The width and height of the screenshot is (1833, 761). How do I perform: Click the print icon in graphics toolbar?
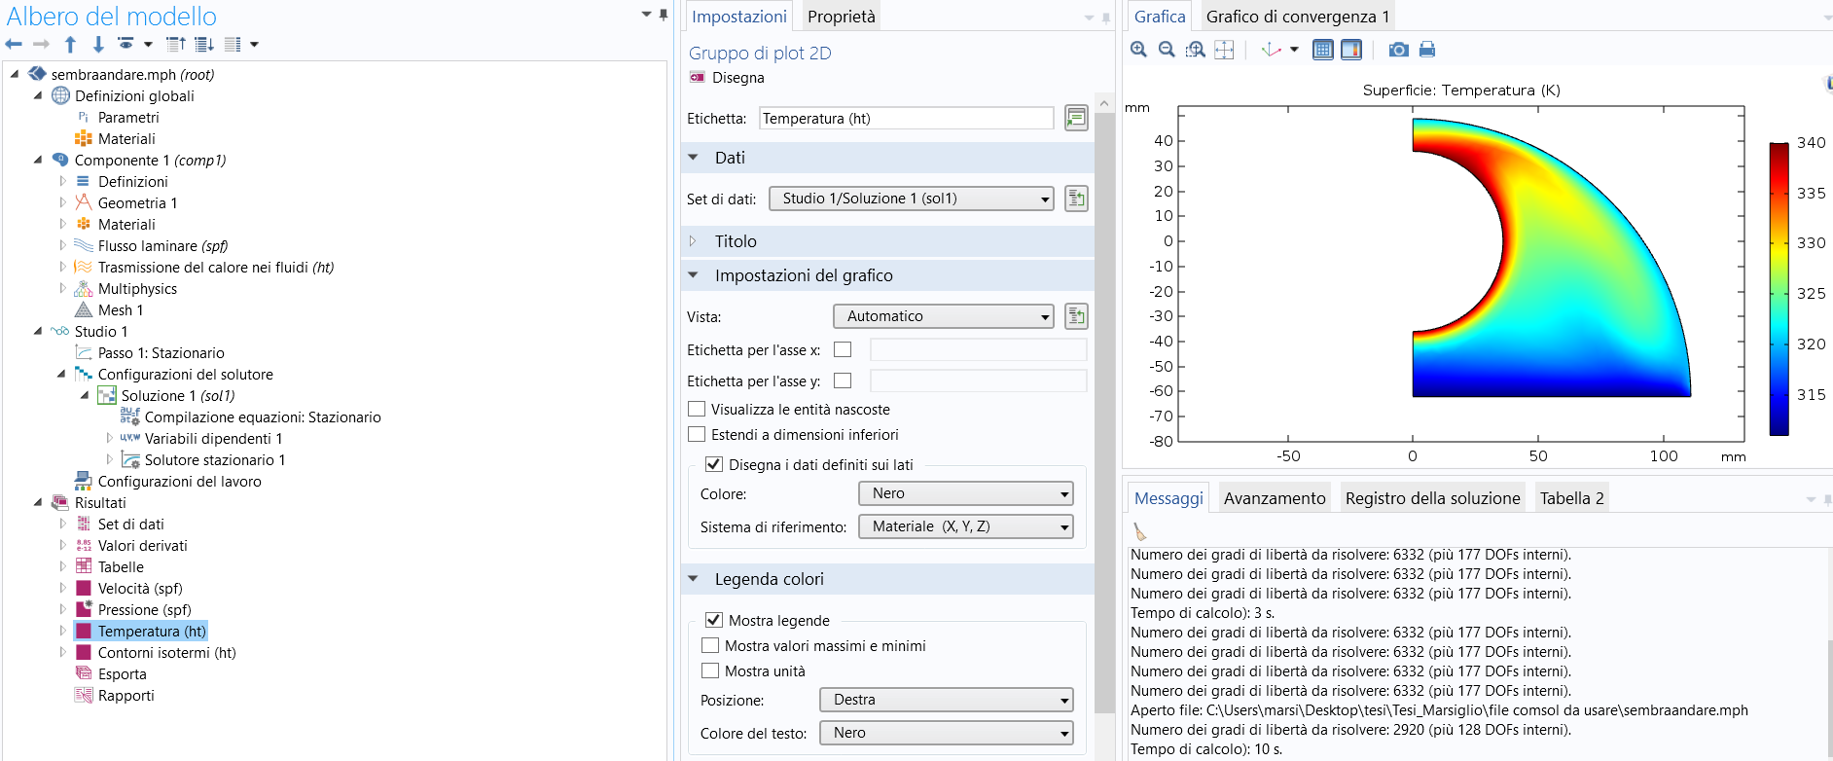1427,50
